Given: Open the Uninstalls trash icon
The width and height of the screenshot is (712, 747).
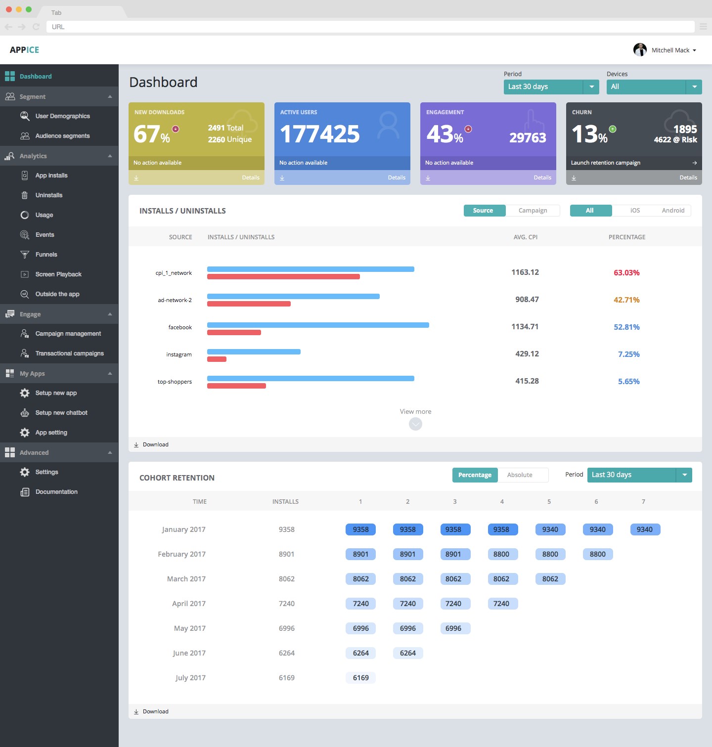Looking at the screenshot, I should tap(25, 195).
